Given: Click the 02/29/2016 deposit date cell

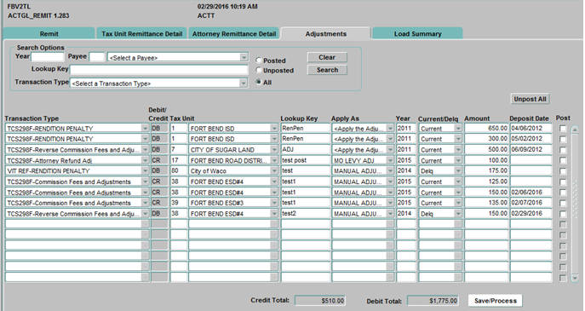Looking at the screenshot, I should click(531, 214).
